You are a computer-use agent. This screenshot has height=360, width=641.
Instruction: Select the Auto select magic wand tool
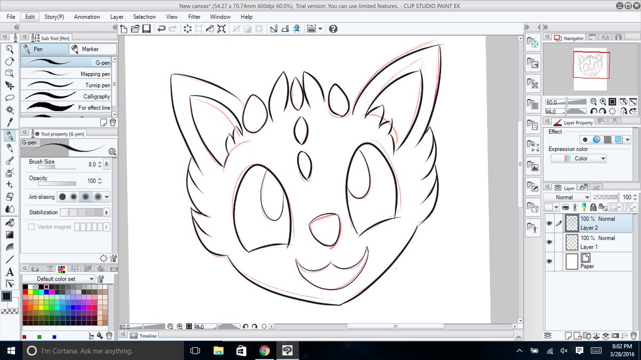[9, 110]
